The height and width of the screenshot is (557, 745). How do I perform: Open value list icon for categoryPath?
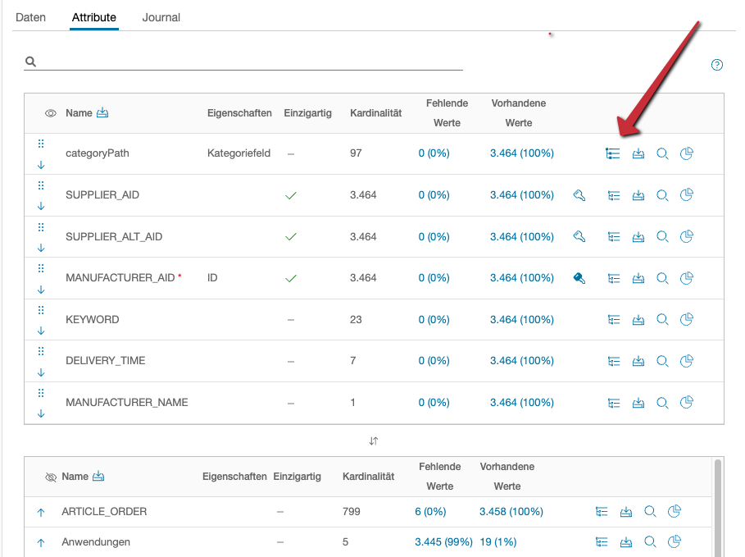pyautogui.click(x=612, y=153)
